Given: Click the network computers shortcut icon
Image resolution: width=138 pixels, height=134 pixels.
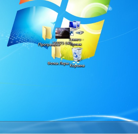Looking at the screenshot, I should point(76,28).
